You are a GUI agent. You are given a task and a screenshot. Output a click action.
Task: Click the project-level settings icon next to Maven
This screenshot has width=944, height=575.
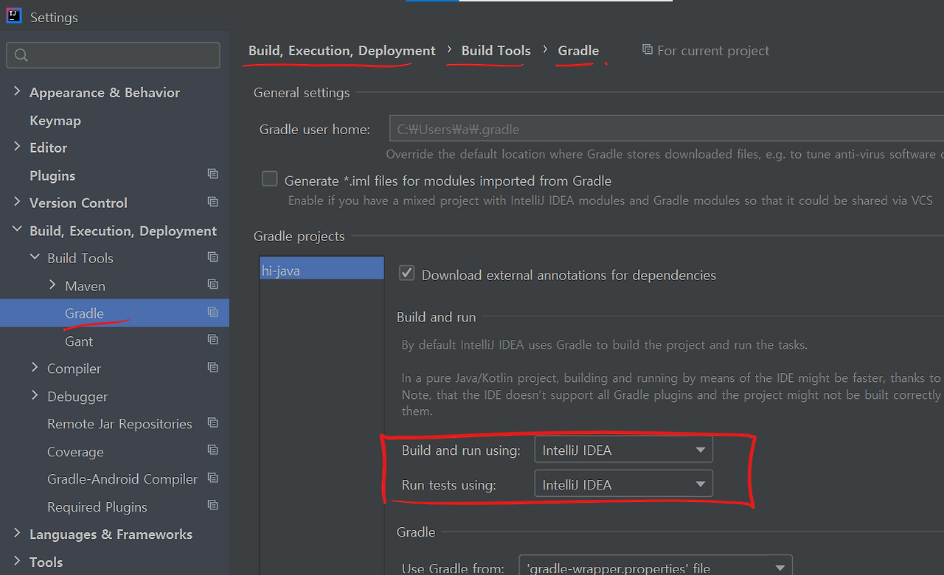(212, 285)
